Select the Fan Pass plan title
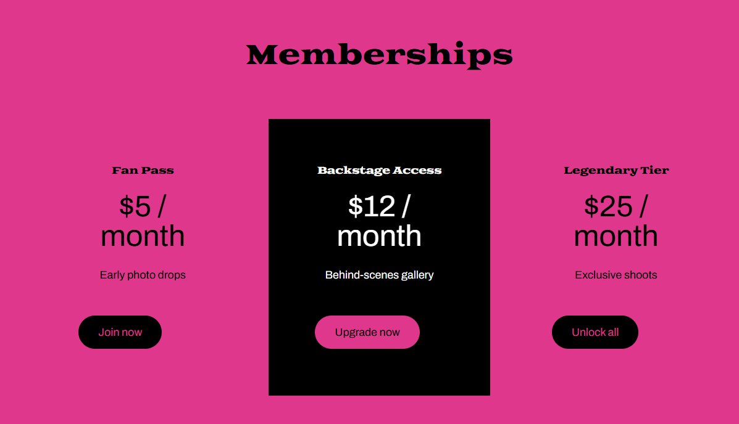This screenshot has width=739, height=424. pos(143,170)
